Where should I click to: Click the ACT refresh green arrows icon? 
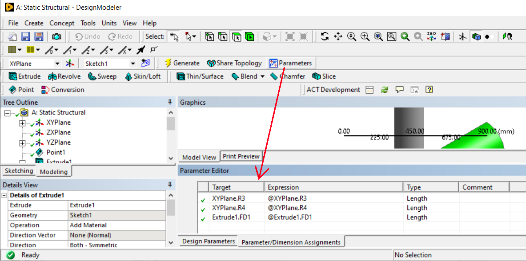[385, 90]
